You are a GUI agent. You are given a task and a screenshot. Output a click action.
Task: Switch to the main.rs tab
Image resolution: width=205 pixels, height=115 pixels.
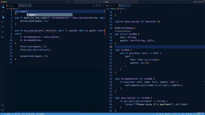pos(11,6)
